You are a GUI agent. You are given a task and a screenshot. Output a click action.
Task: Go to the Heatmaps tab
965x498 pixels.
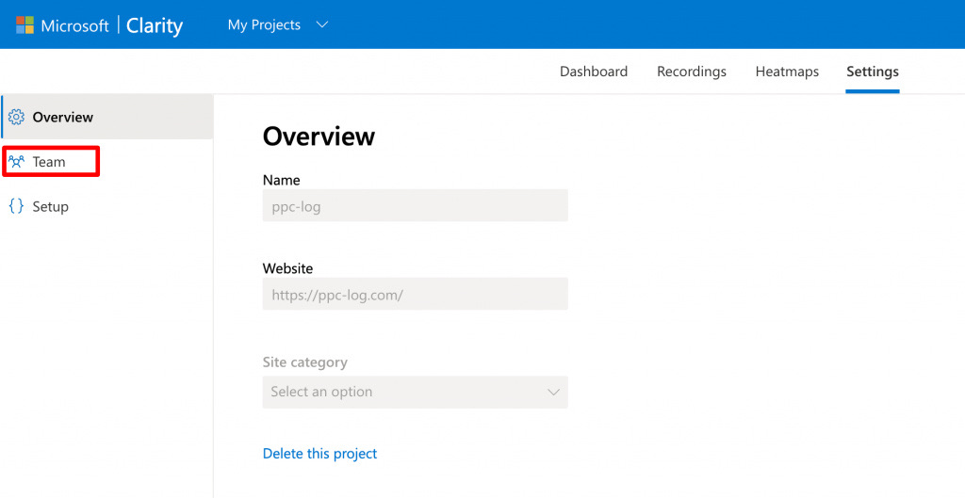coord(787,72)
